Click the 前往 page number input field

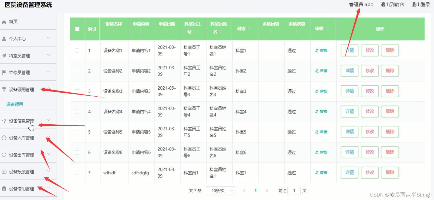[x=294, y=191]
